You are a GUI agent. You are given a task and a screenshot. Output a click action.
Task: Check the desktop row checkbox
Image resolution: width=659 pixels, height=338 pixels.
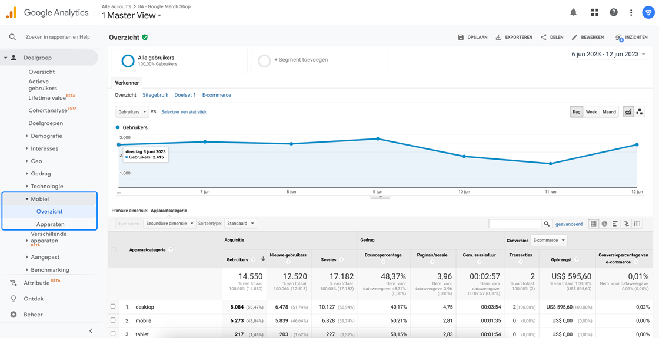point(113,306)
